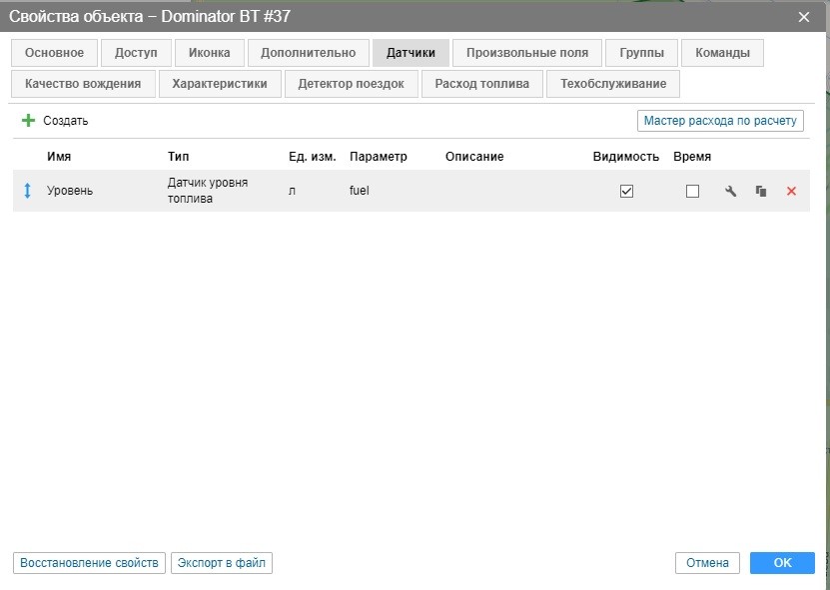
Task: Click Мастер расхода по расчету button
Action: pyautogui.click(x=720, y=121)
